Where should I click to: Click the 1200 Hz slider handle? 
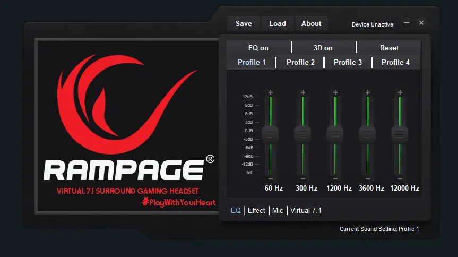tap(335, 134)
